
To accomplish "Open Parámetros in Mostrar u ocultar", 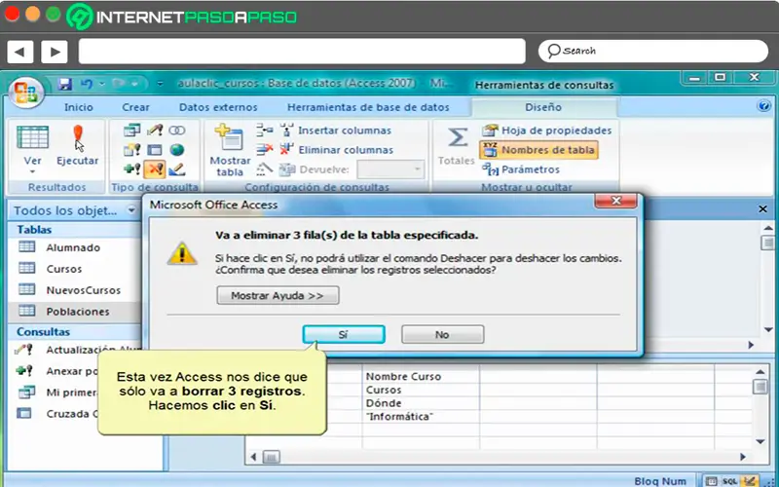I will tap(521, 169).
